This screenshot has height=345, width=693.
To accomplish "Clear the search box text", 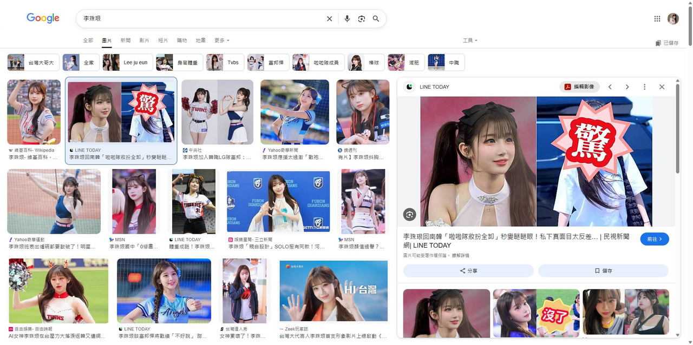I will (329, 19).
